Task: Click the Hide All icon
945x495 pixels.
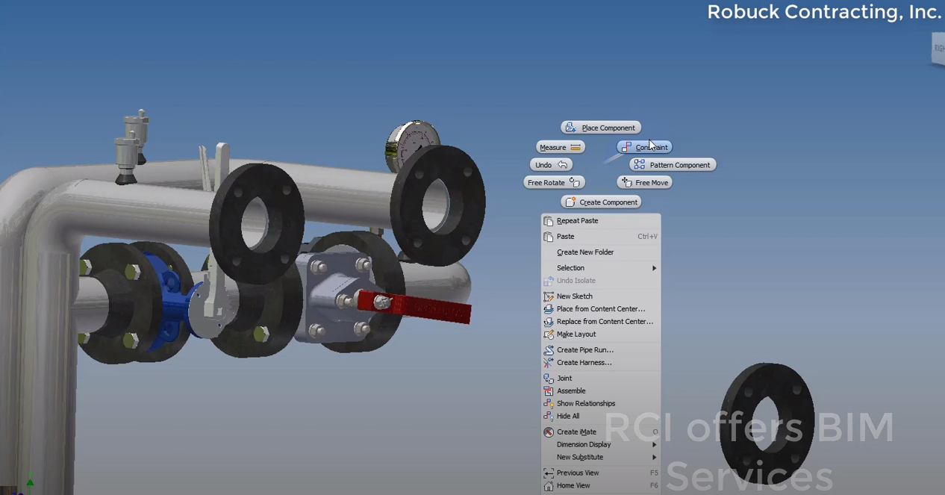Action: pyautogui.click(x=549, y=417)
